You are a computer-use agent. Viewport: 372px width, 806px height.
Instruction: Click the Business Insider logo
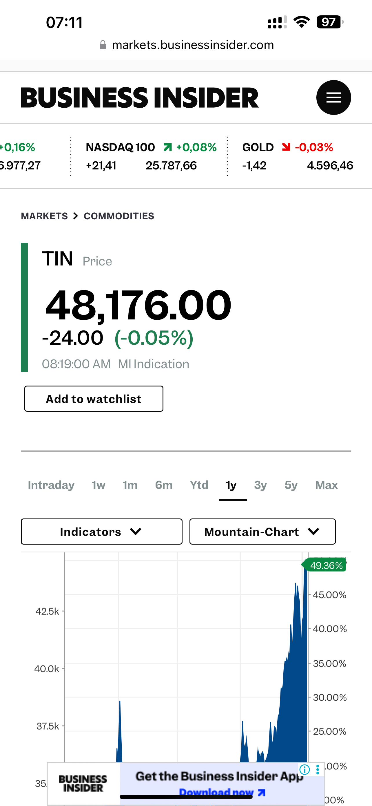[x=139, y=97]
